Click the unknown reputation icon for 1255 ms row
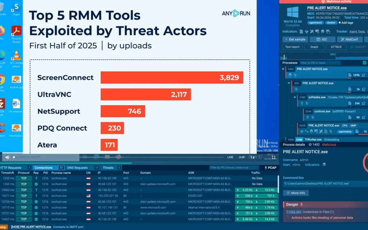 point(36,178)
